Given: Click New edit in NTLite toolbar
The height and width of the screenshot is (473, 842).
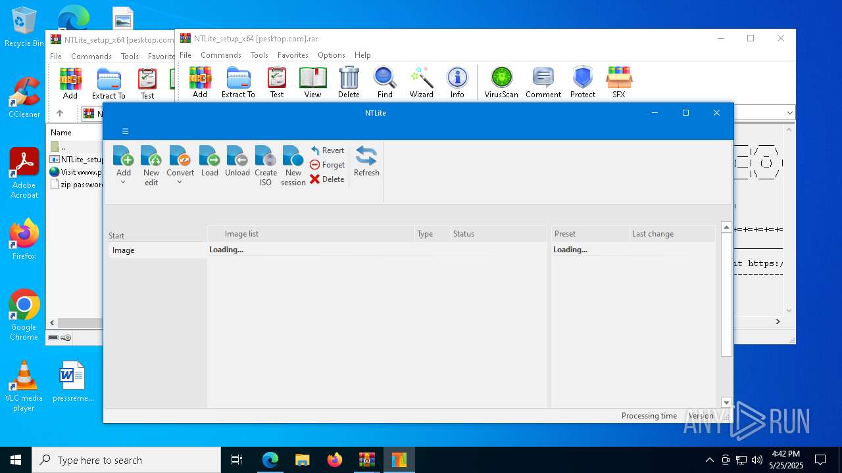Looking at the screenshot, I should (151, 166).
